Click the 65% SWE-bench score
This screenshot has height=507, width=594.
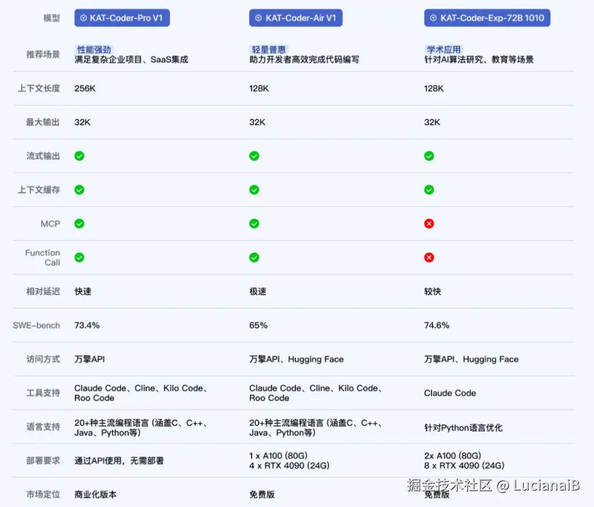[x=258, y=325]
